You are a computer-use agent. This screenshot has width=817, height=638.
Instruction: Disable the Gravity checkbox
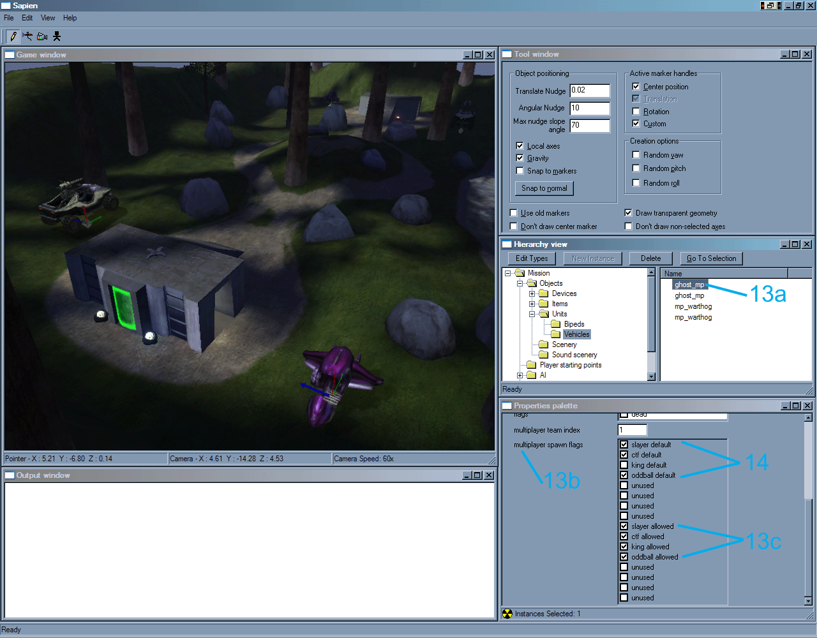pyautogui.click(x=520, y=158)
